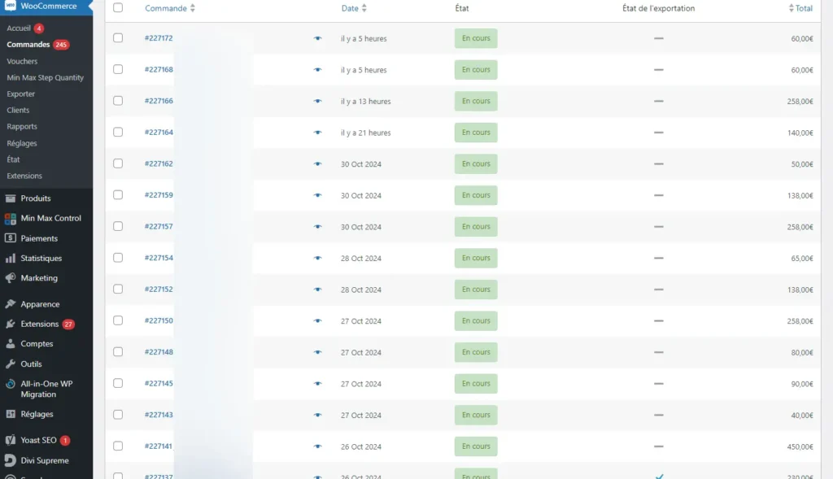This screenshot has width=833, height=479.
Task: Open the Vouchers submenu item
Action: [22, 61]
